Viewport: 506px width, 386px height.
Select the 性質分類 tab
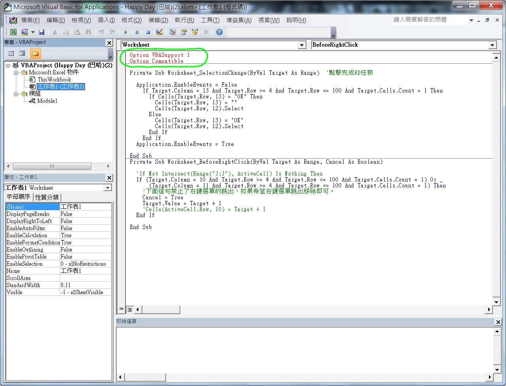coord(47,197)
